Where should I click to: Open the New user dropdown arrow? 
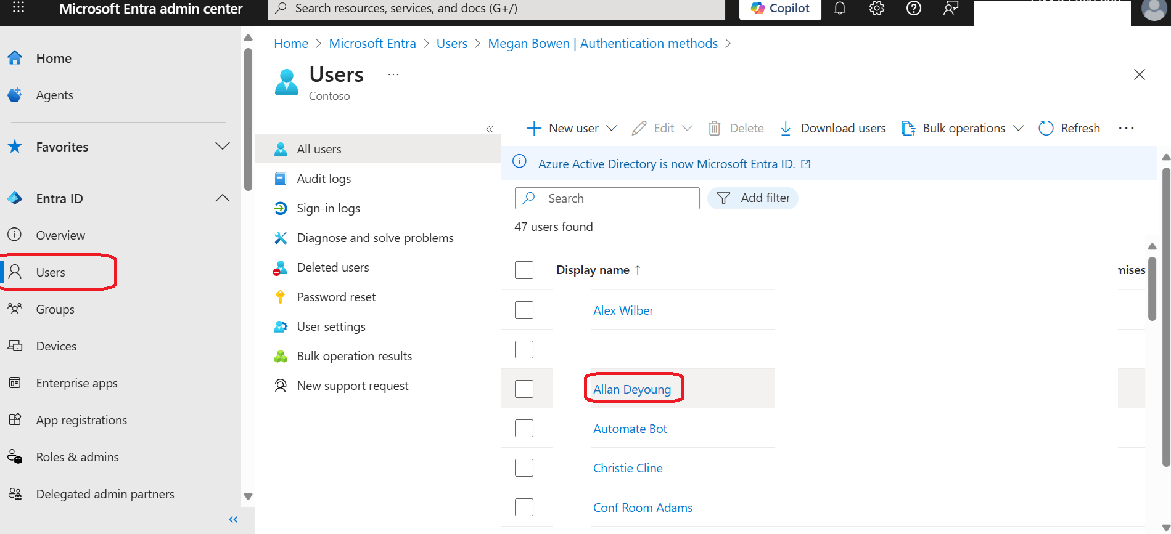pos(611,128)
